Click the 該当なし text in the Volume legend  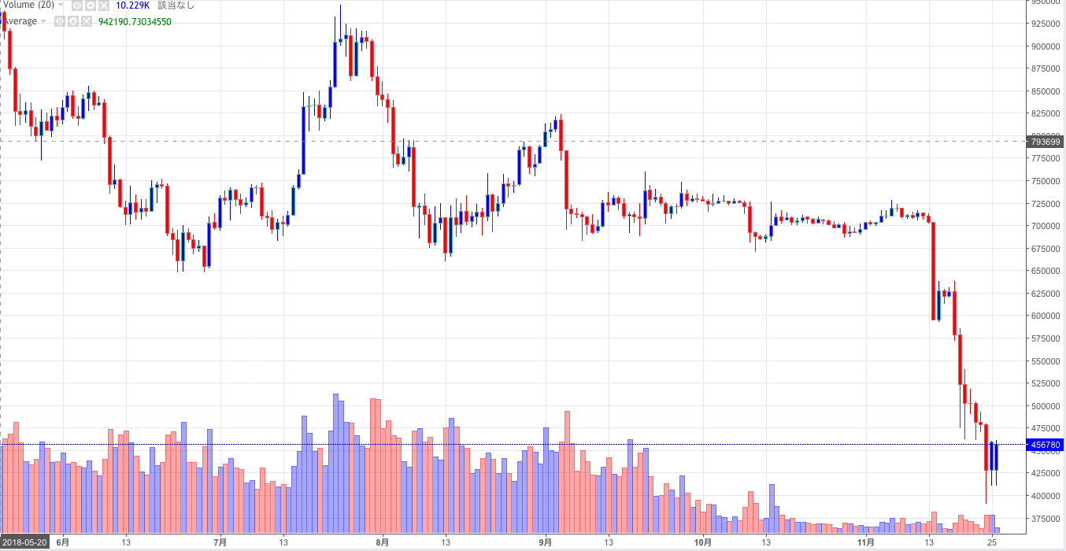pos(176,6)
